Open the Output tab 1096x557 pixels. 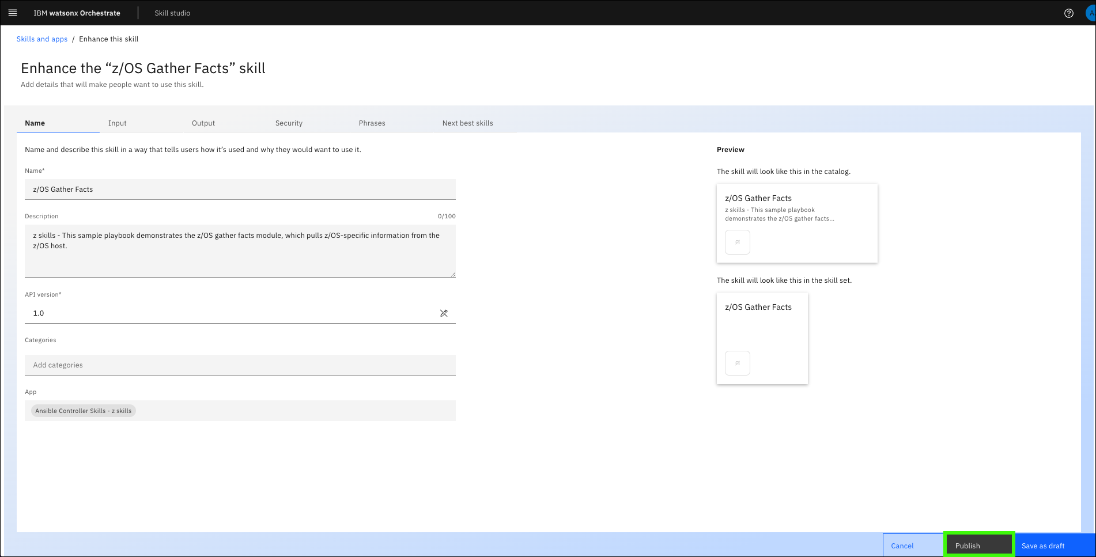(x=203, y=123)
